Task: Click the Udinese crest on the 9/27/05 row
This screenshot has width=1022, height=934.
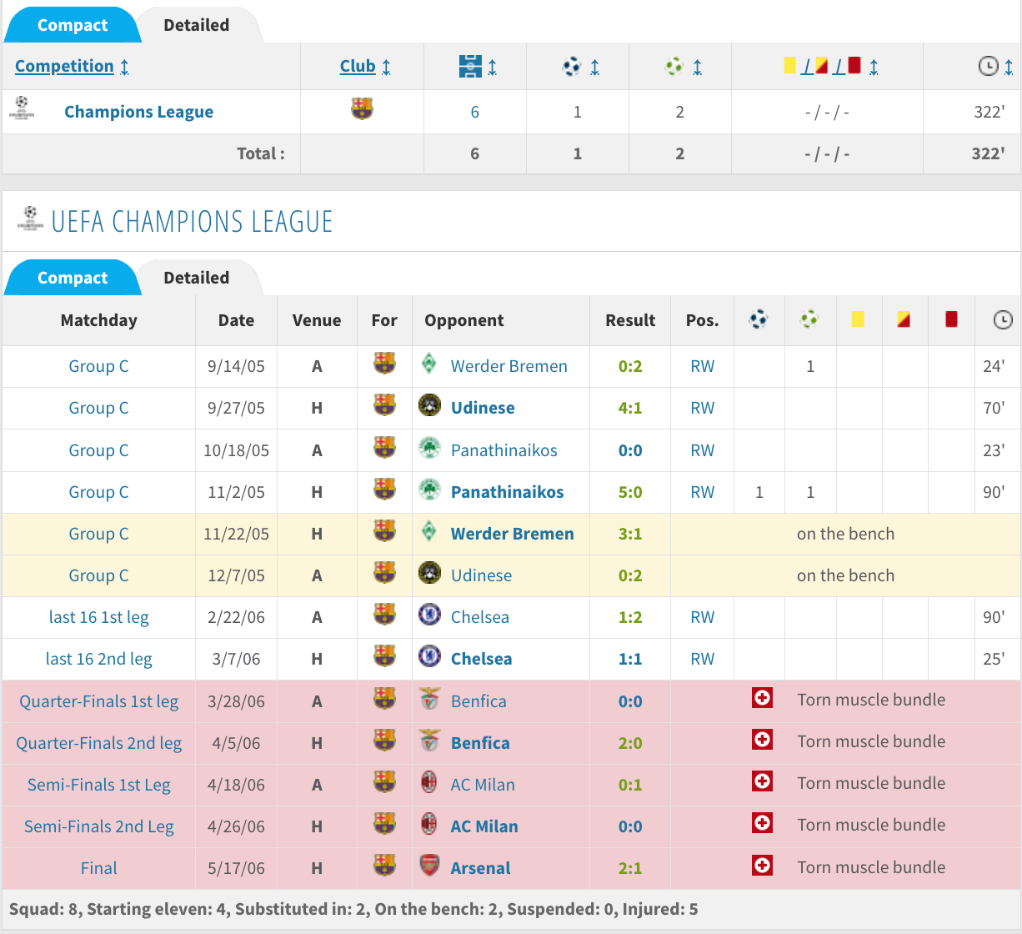Action: 429,405
